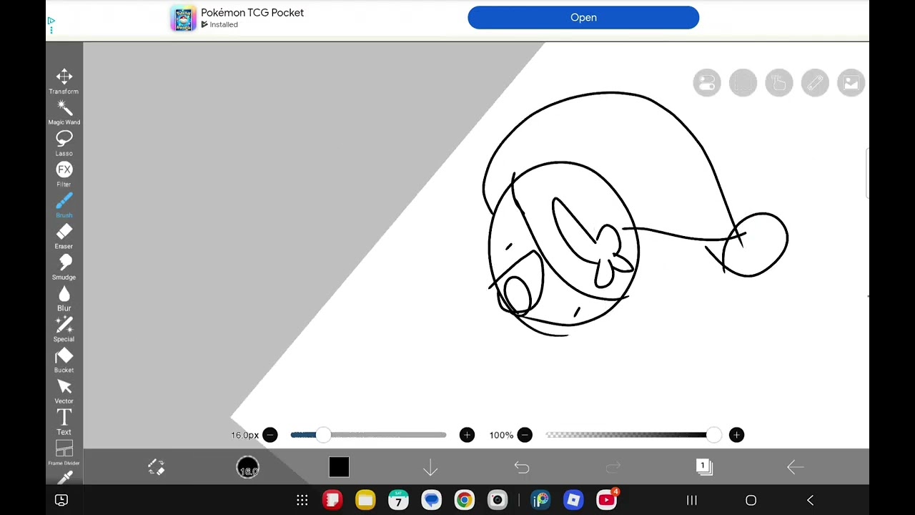
Task: Increase brush size with plus button
Action: tap(467, 435)
